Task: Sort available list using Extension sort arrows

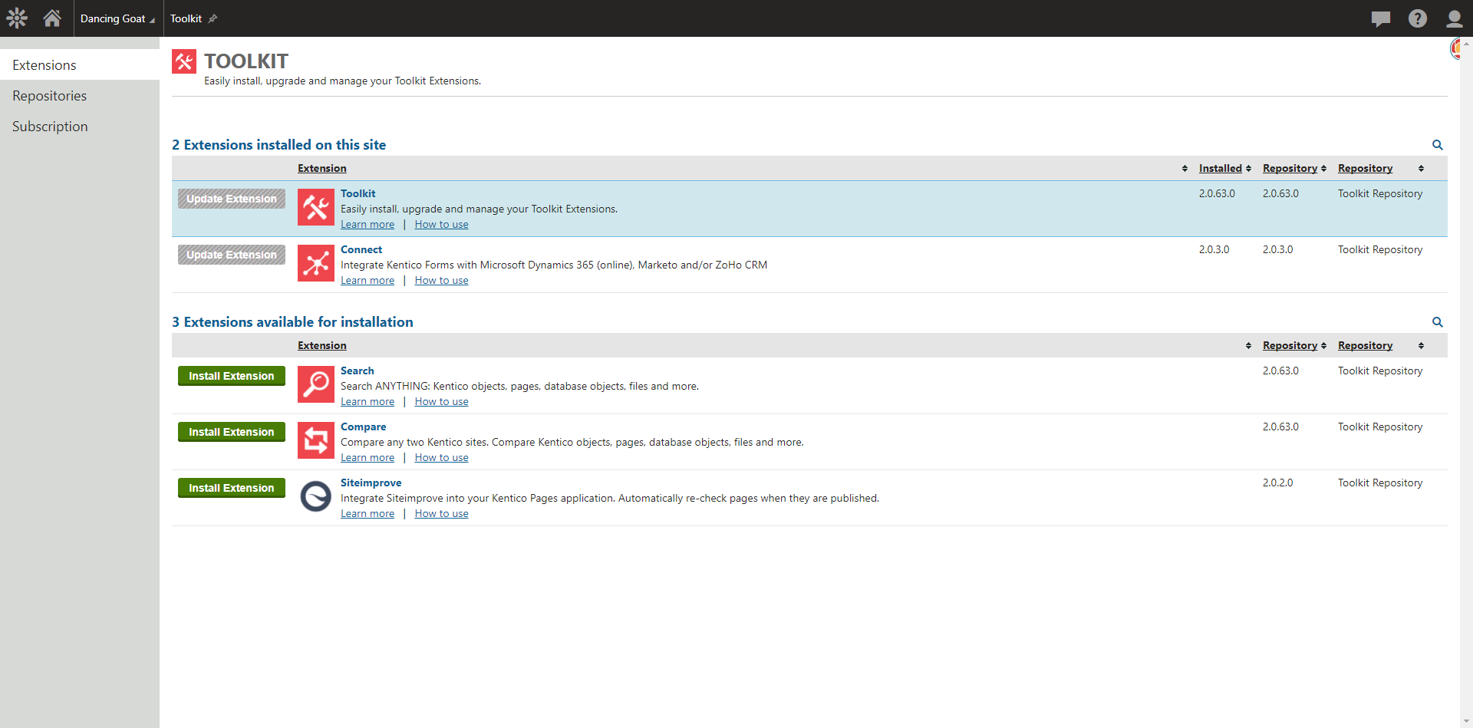Action: (1248, 345)
